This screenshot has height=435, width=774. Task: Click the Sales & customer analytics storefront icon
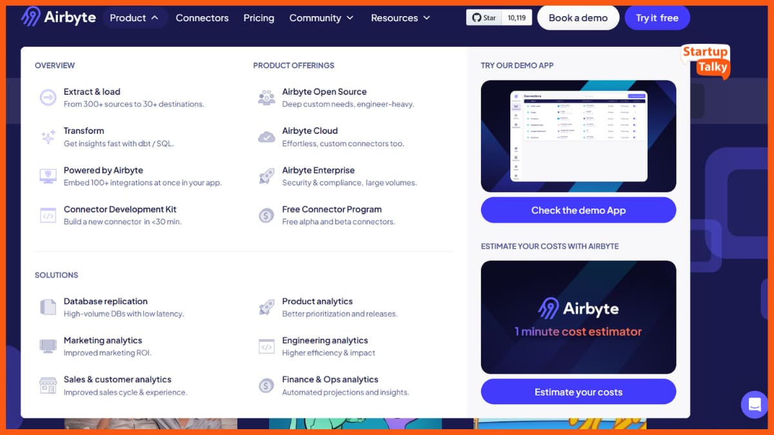(x=48, y=385)
